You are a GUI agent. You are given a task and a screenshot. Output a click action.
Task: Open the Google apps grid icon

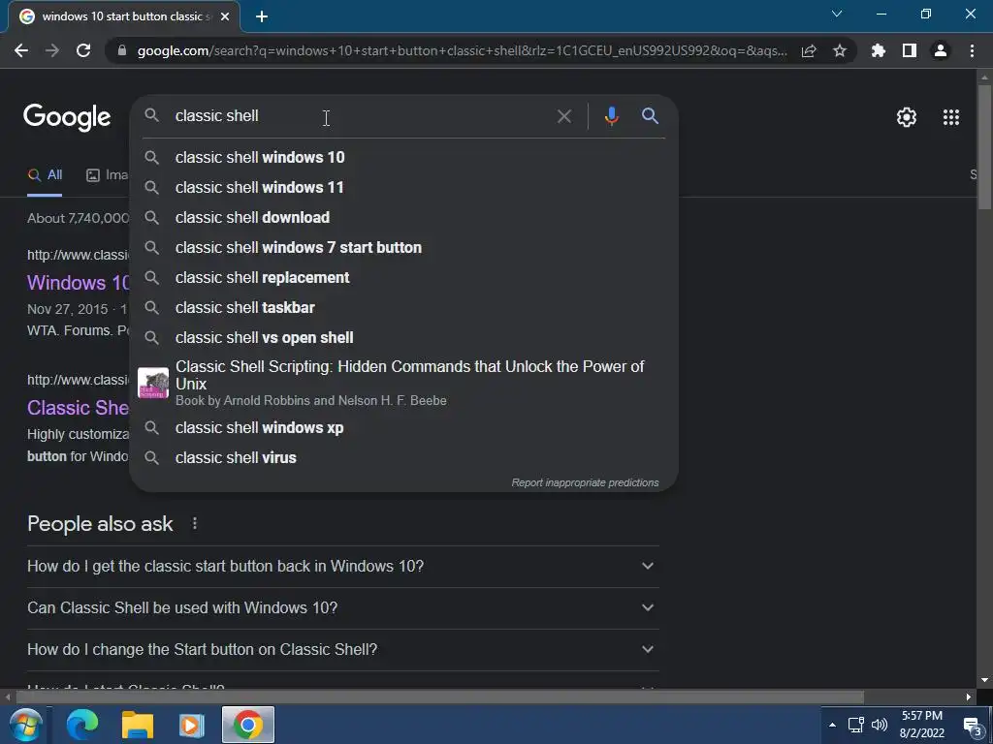950,117
